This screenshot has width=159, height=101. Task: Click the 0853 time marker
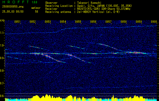[x=48, y=22]
